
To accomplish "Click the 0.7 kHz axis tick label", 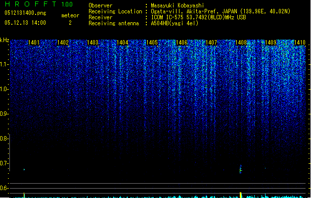I will pyautogui.click(x=4, y=163).
